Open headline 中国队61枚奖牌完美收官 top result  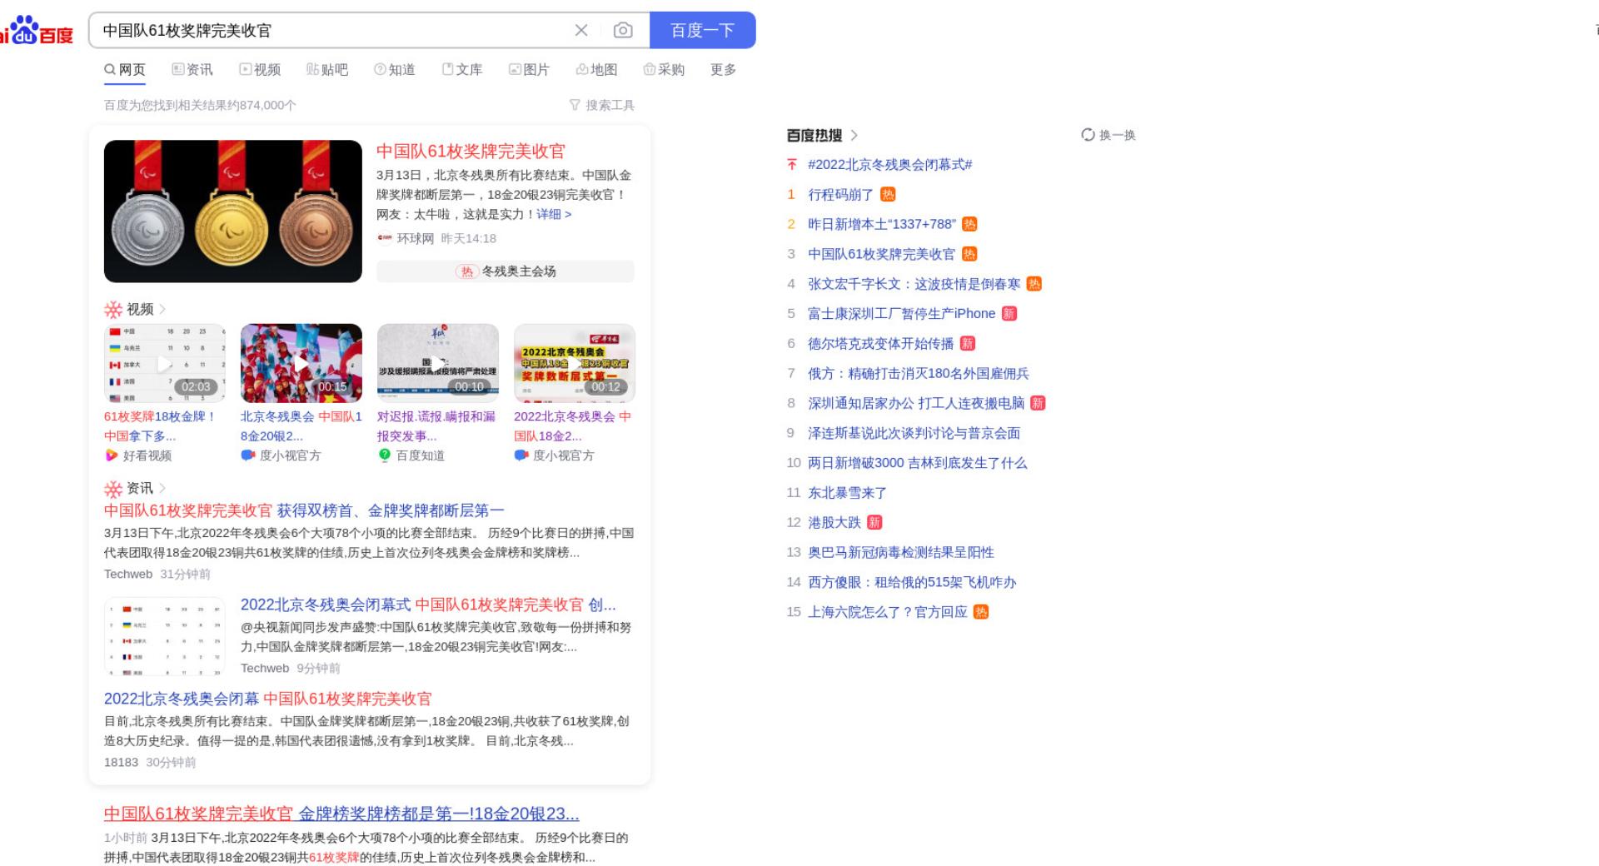[471, 151]
